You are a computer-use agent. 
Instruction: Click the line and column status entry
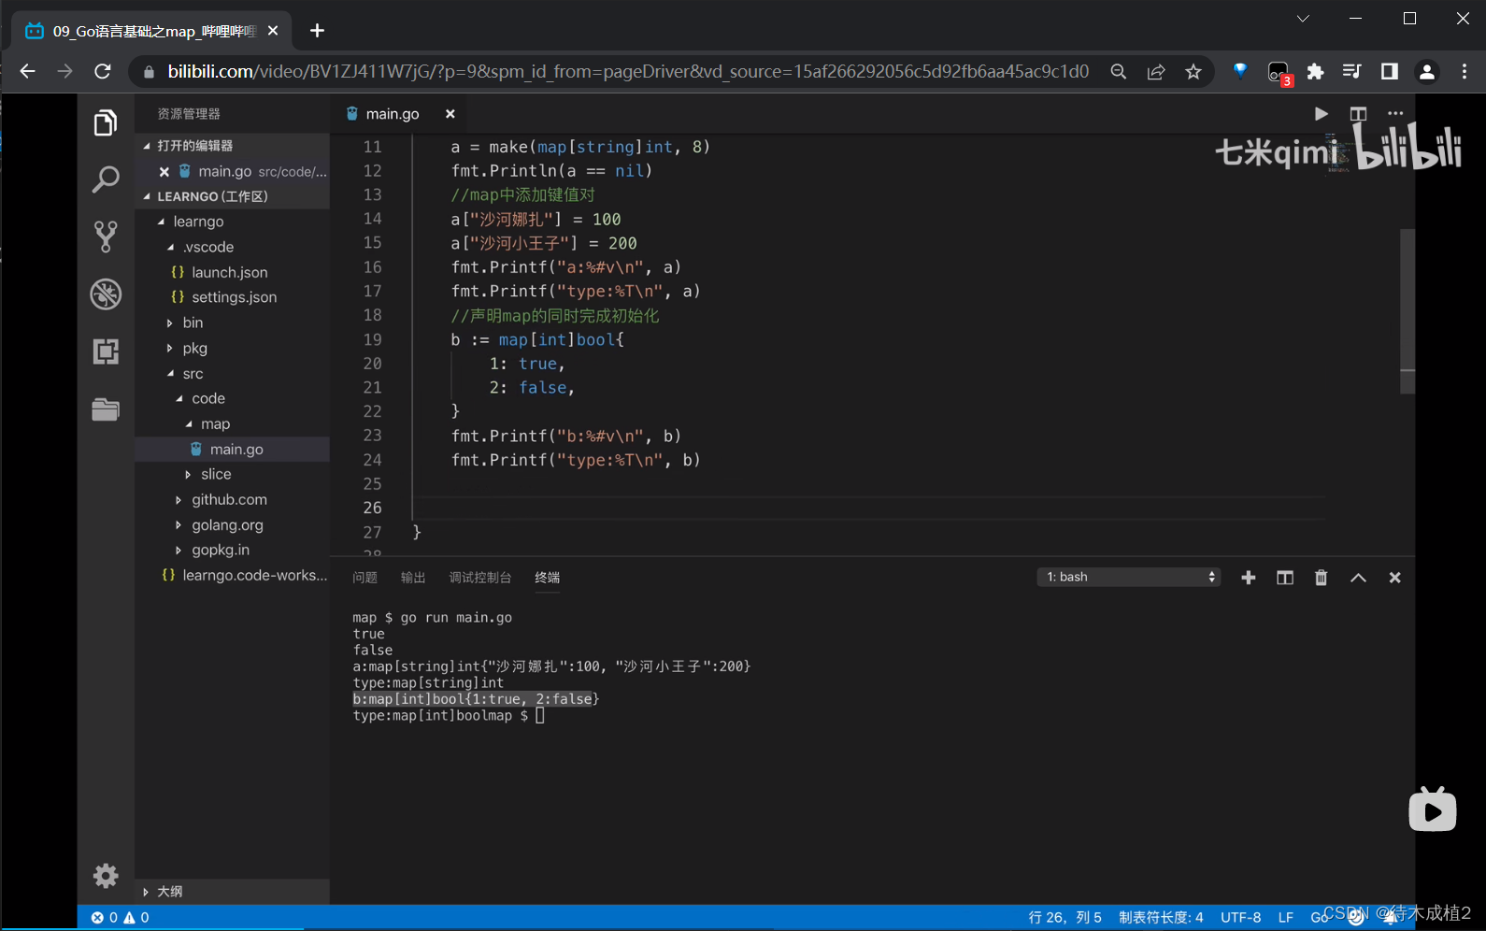pyautogui.click(x=1064, y=918)
